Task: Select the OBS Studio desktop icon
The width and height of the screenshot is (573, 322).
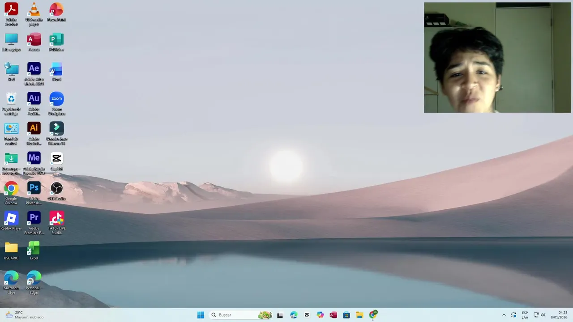Action: 56,191
